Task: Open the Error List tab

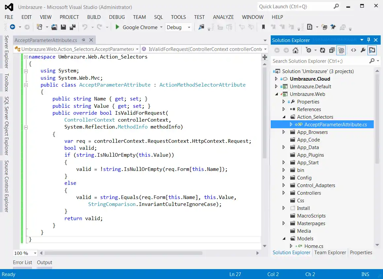Action: (22, 262)
